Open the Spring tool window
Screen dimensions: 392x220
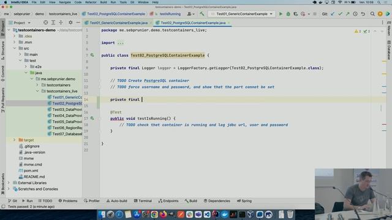(x=244, y=201)
